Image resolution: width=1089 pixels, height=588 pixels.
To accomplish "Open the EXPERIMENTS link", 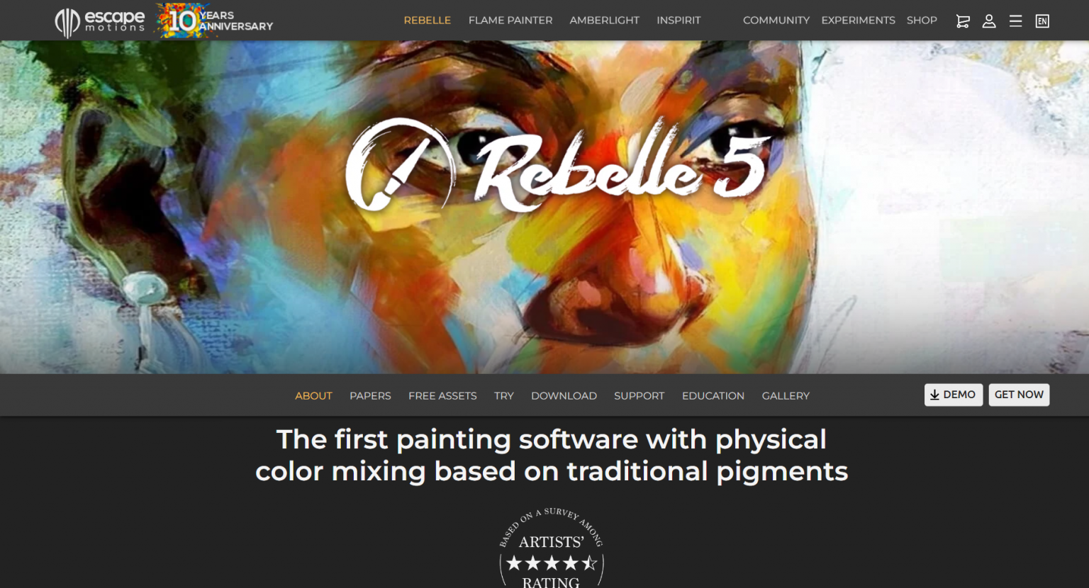I will [x=858, y=21].
